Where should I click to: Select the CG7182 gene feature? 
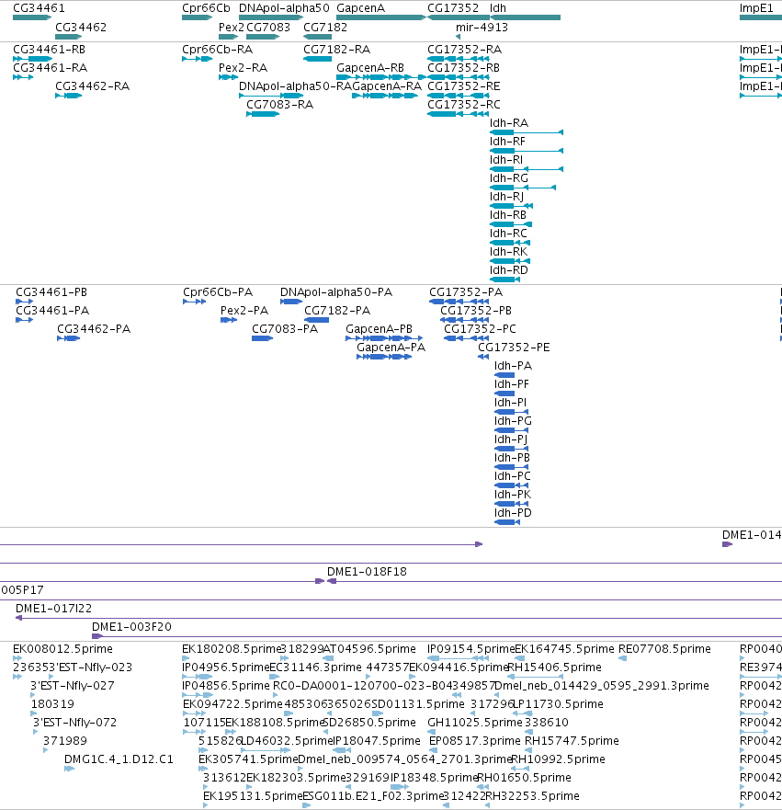(317, 37)
